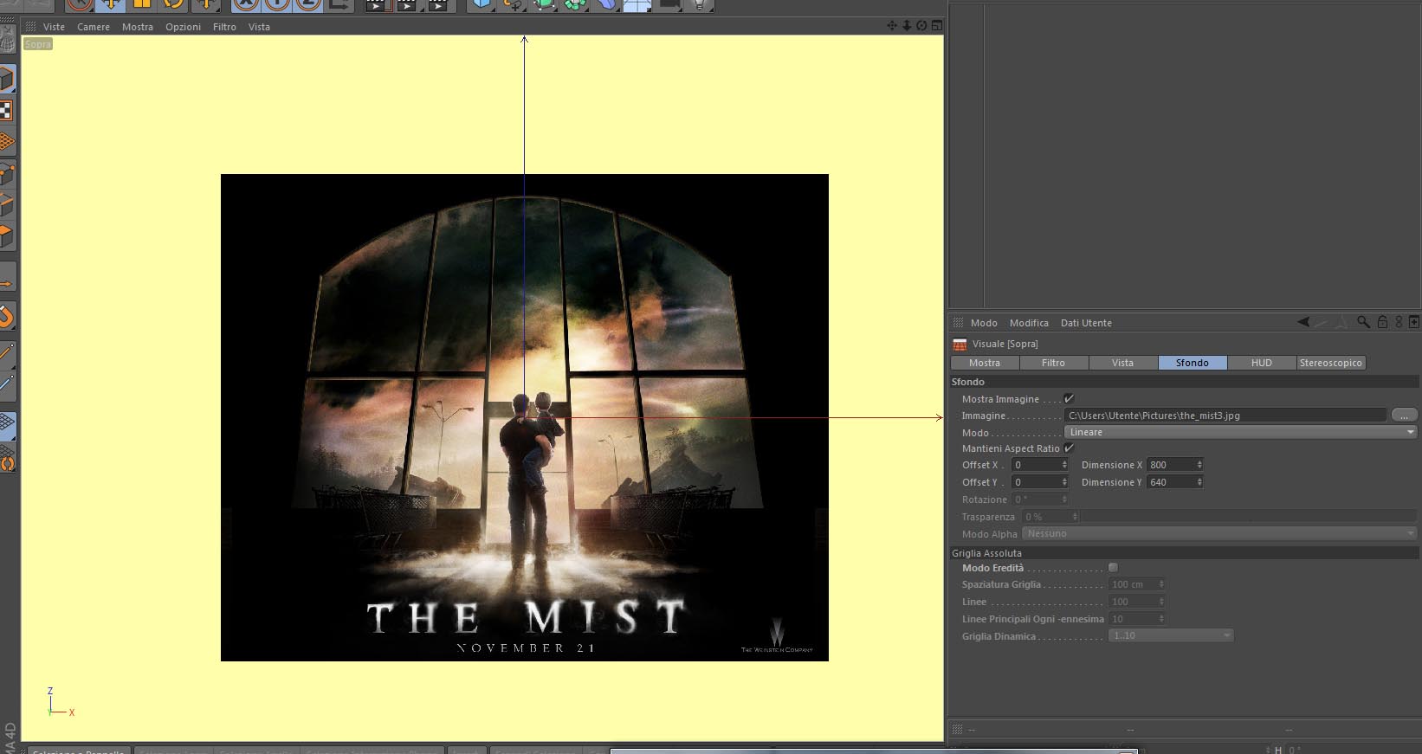Screen dimensions: 1422x754
Task: Select Points mode in left toolbar
Action: [7, 174]
